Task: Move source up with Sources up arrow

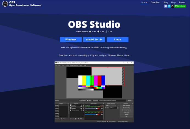Action: (x=78, y=119)
